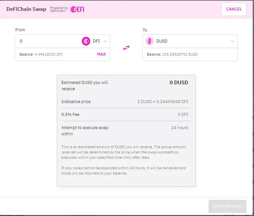Screen dimensions: 254x216
Task: Expand the DUSD token dropdown chevron
Action: pyautogui.click(x=233, y=41)
